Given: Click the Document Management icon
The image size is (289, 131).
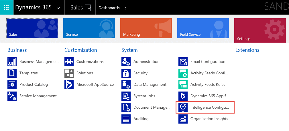Looking at the screenshot, I should (x=126, y=108).
